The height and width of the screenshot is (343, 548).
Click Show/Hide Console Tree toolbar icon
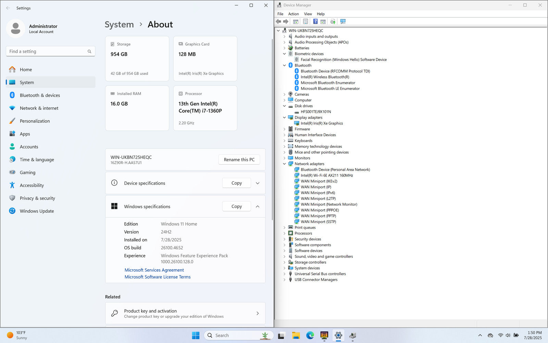point(296,22)
